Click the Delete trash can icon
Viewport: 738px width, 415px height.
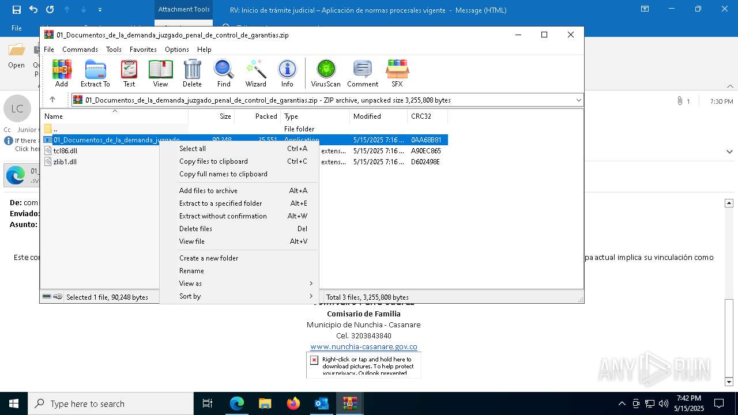[192, 73]
